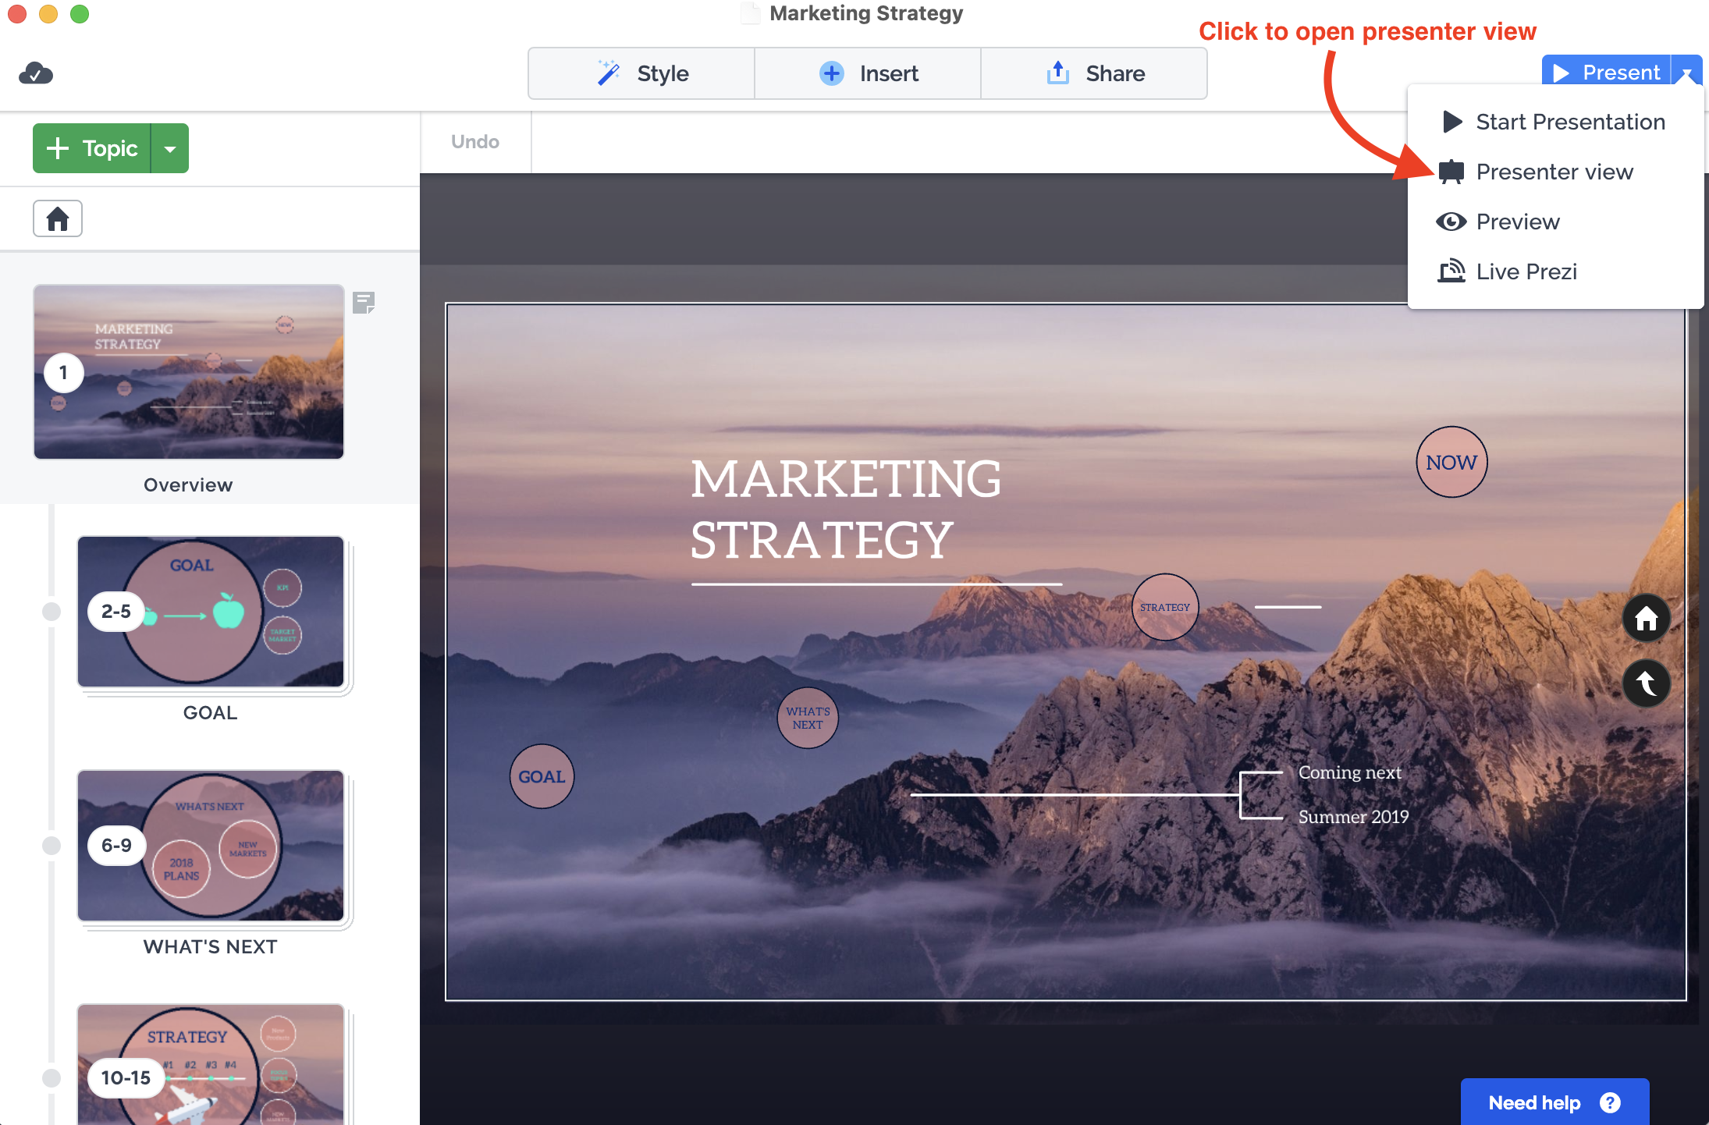
Task: Click the Need help button
Action: [x=1554, y=1102]
